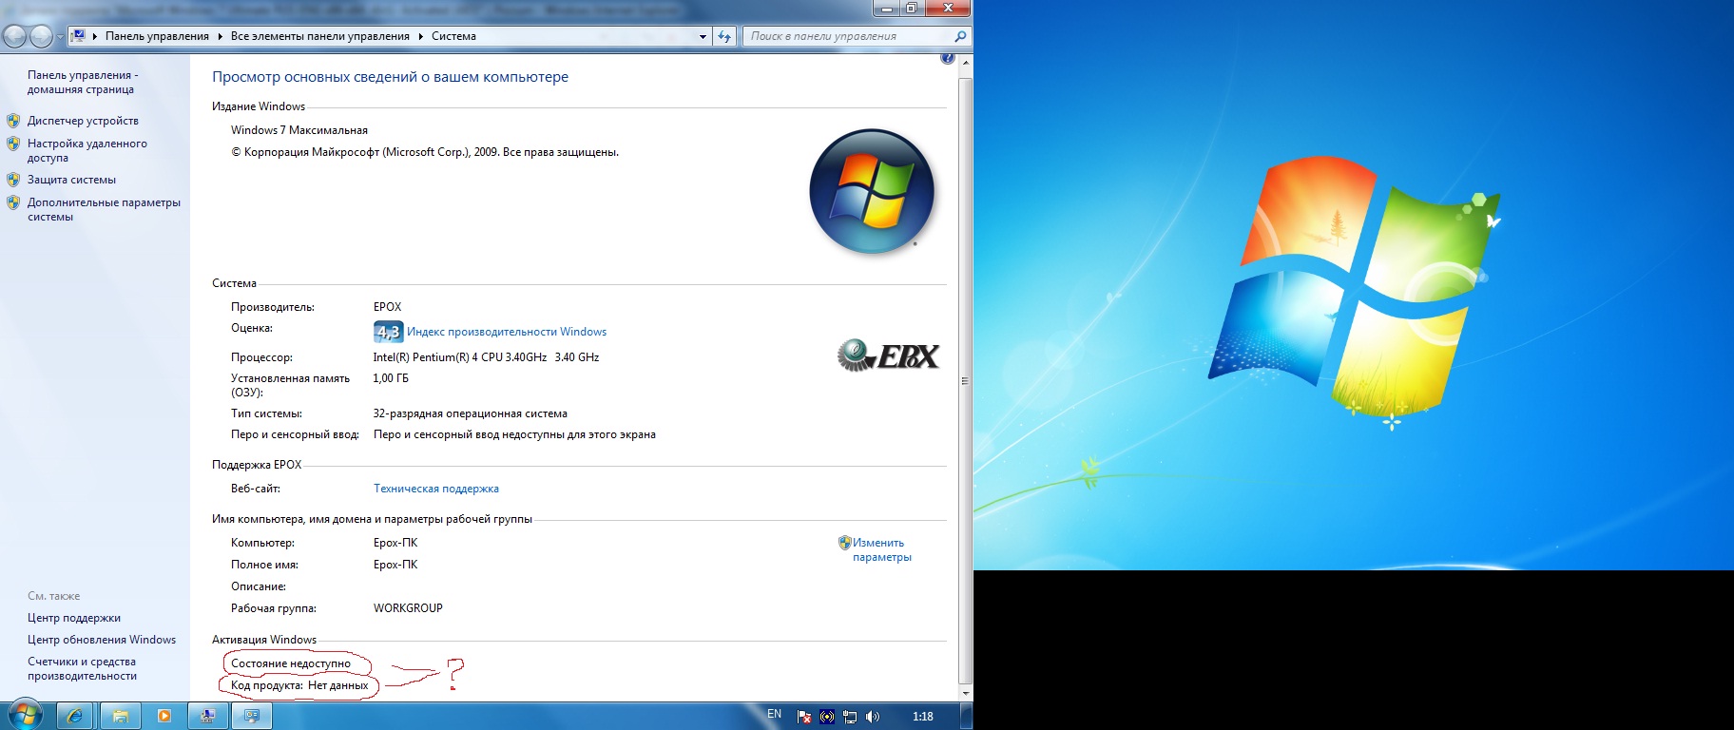Click shield icon beside Дополнительные параметры системы
Screen dimensions: 1734x730
click(13, 202)
